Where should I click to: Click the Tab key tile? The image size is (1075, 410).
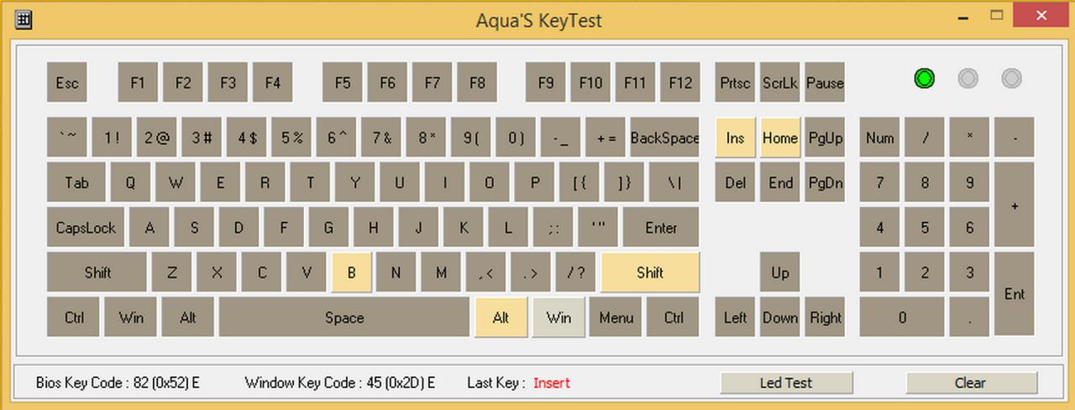click(76, 182)
